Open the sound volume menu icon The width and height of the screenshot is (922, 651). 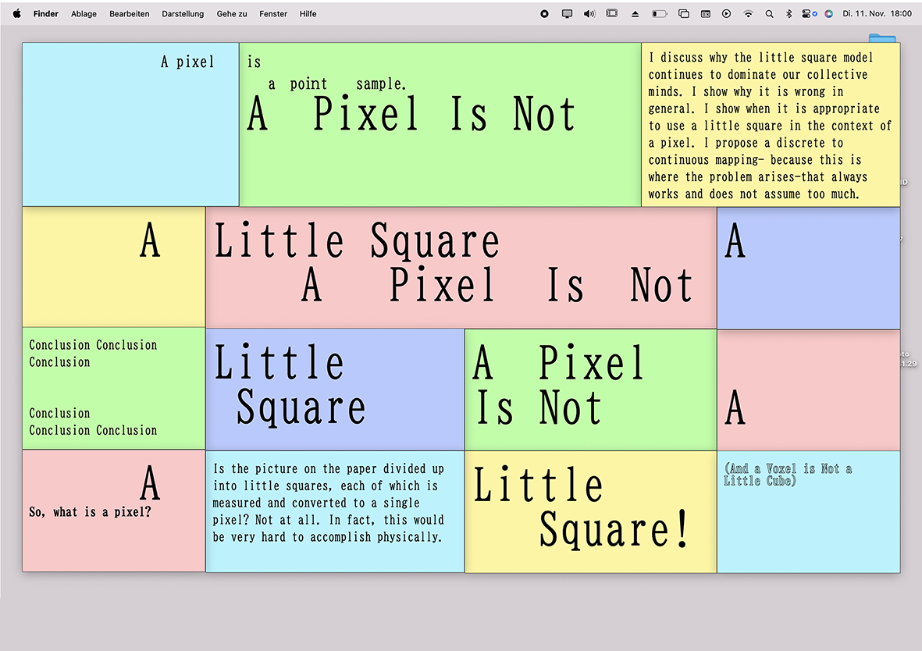point(589,14)
